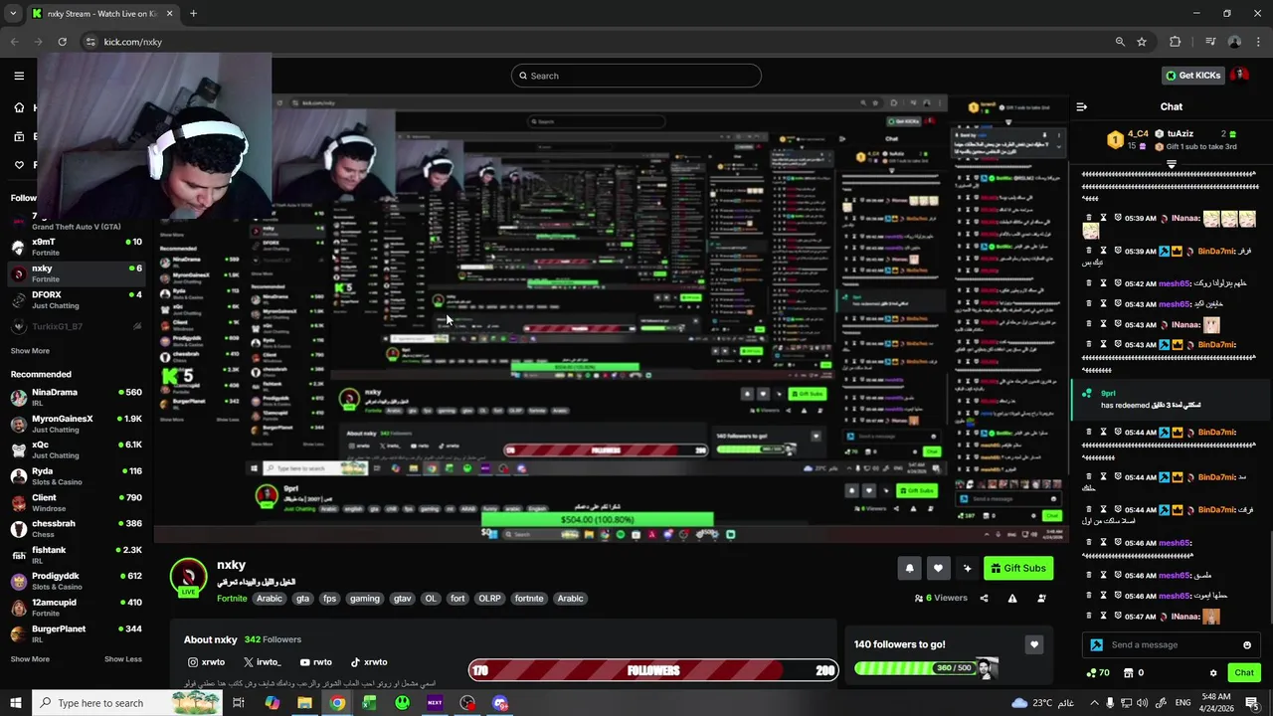
Task: Click the browser zoom magnifier icon
Action: coord(1120,42)
